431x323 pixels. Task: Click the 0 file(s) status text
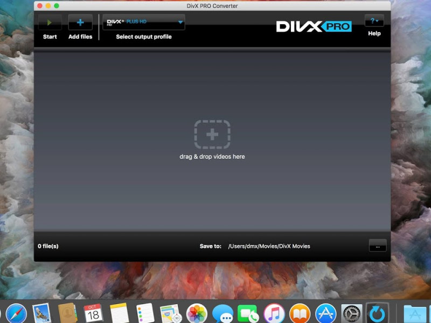click(48, 246)
